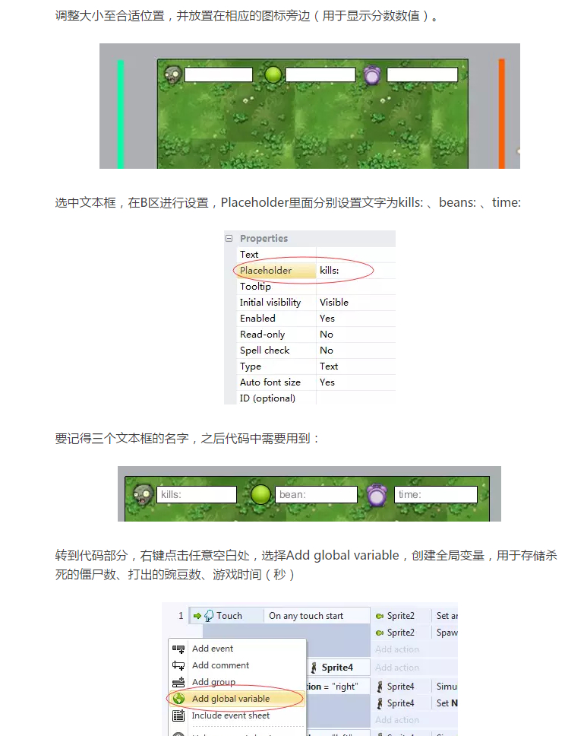The height and width of the screenshot is (736, 565).
Task: Click the Tooltip property row
Action: click(x=316, y=287)
